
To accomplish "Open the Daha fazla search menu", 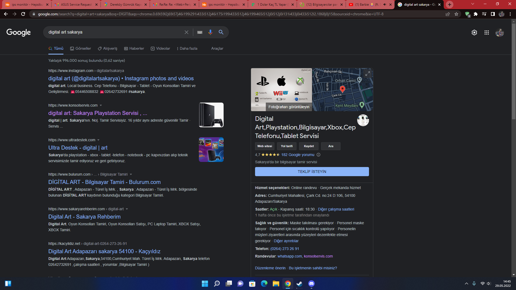I will click(187, 49).
